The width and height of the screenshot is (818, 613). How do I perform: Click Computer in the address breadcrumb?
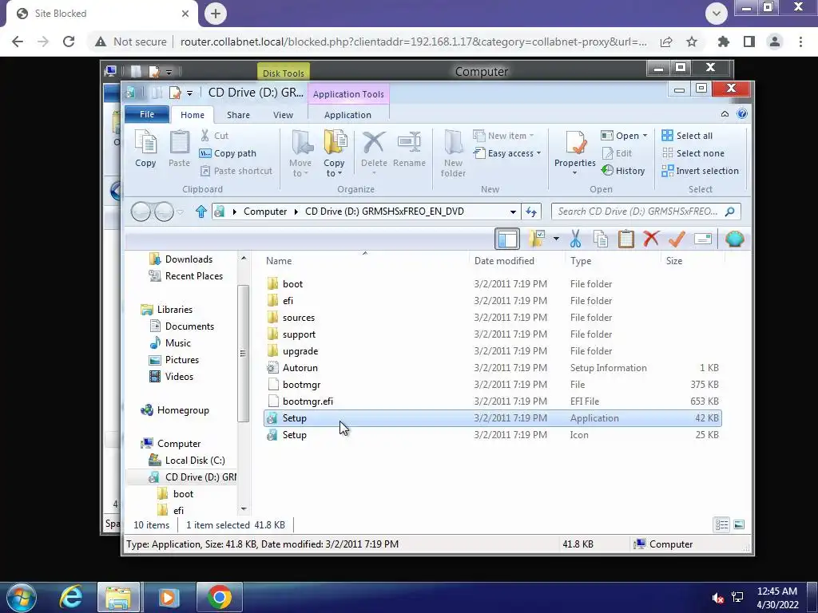(x=265, y=212)
